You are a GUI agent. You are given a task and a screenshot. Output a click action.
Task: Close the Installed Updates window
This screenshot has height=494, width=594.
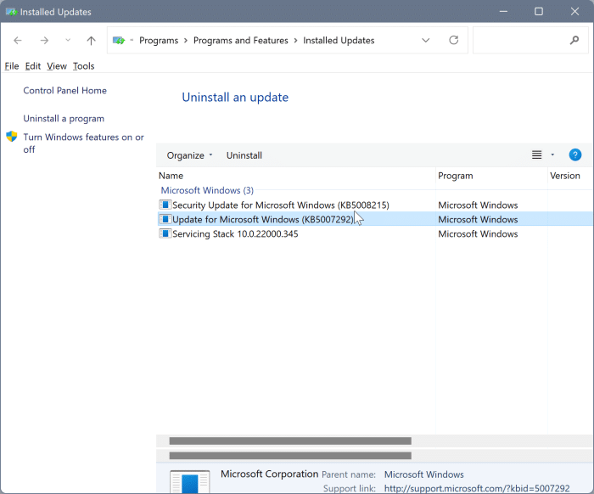click(574, 11)
